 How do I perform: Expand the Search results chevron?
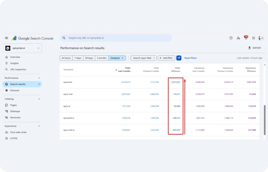tap(39, 84)
